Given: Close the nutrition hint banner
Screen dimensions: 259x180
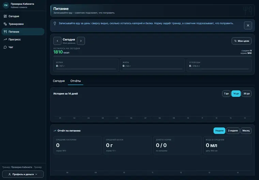Looking at the screenshot, I should coord(248,26).
